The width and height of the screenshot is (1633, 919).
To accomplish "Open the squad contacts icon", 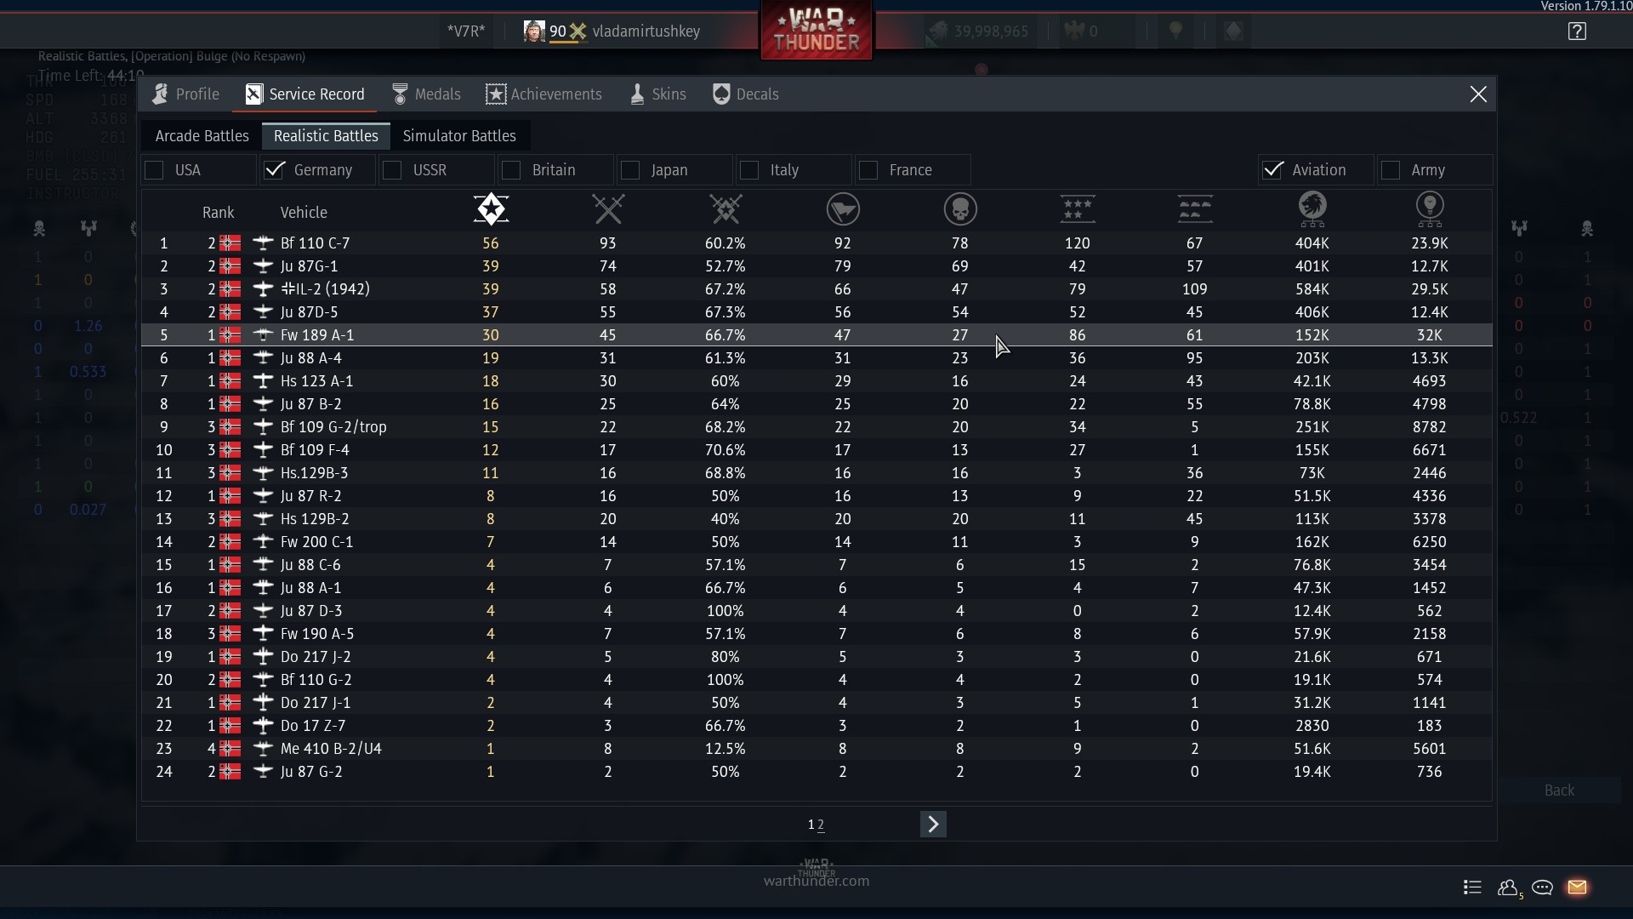I will pyautogui.click(x=1509, y=888).
